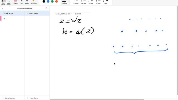
Task: Open the Untitled Page entry
Action: tap(37, 13)
